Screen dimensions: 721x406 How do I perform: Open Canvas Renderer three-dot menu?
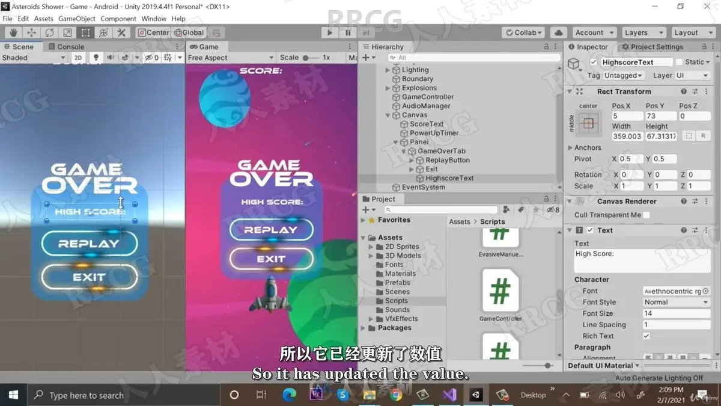[x=707, y=201]
